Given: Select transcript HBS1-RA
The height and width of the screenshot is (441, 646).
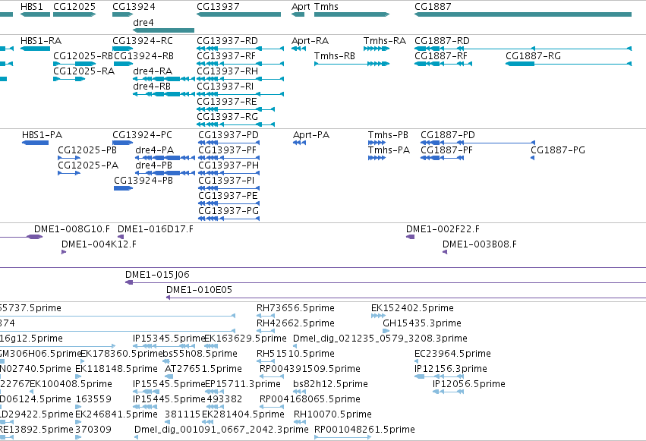Looking at the screenshot, I should coord(41,41).
